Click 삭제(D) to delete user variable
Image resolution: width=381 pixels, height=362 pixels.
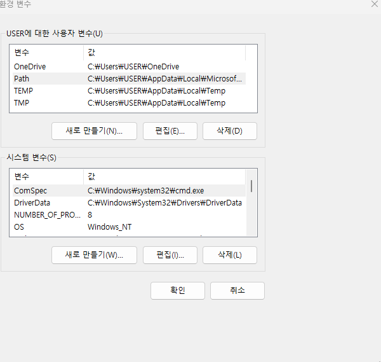(230, 131)
